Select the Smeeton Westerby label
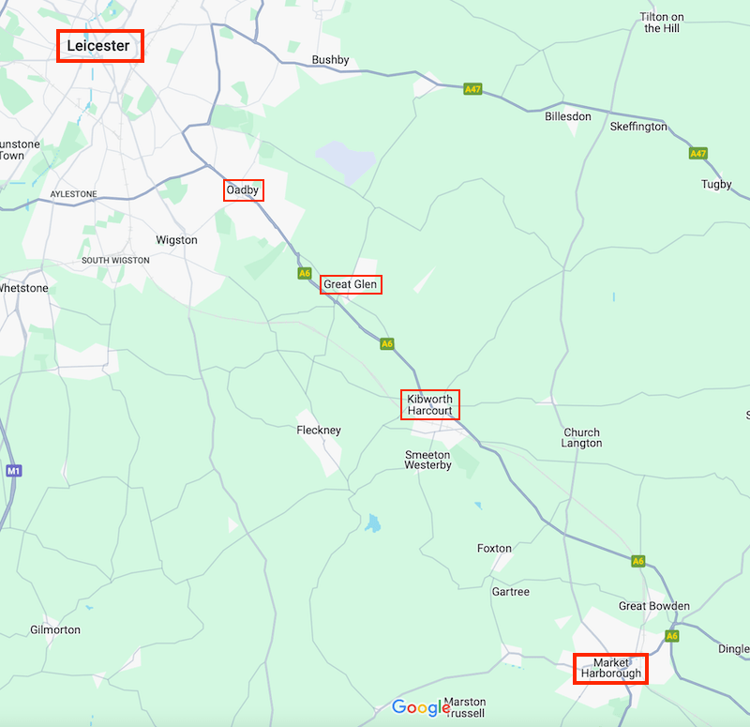This screenshot has width=750, height=727. [x=428, y=460]
